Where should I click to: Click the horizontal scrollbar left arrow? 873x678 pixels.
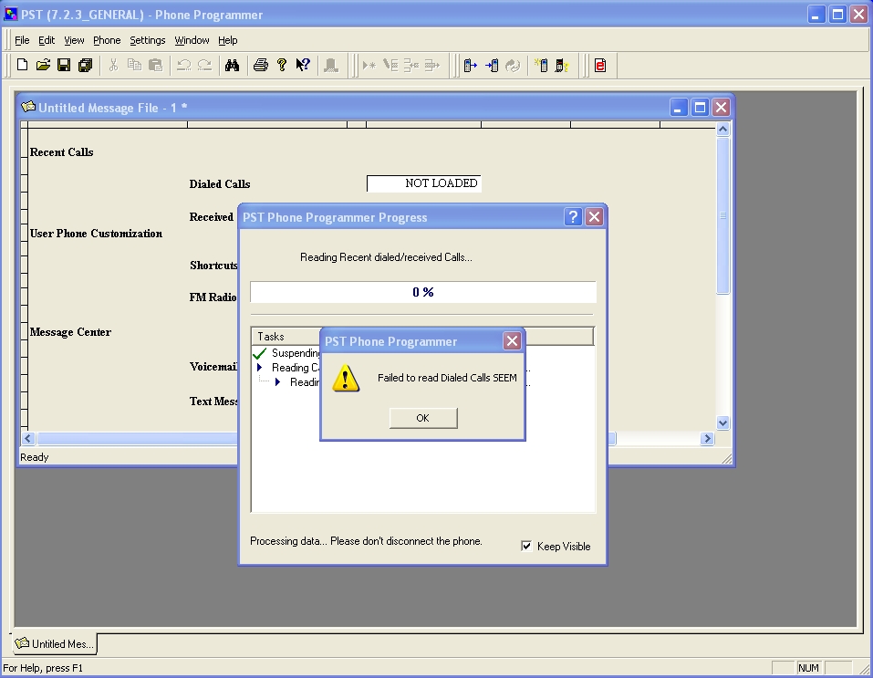[x=28, y=438]
